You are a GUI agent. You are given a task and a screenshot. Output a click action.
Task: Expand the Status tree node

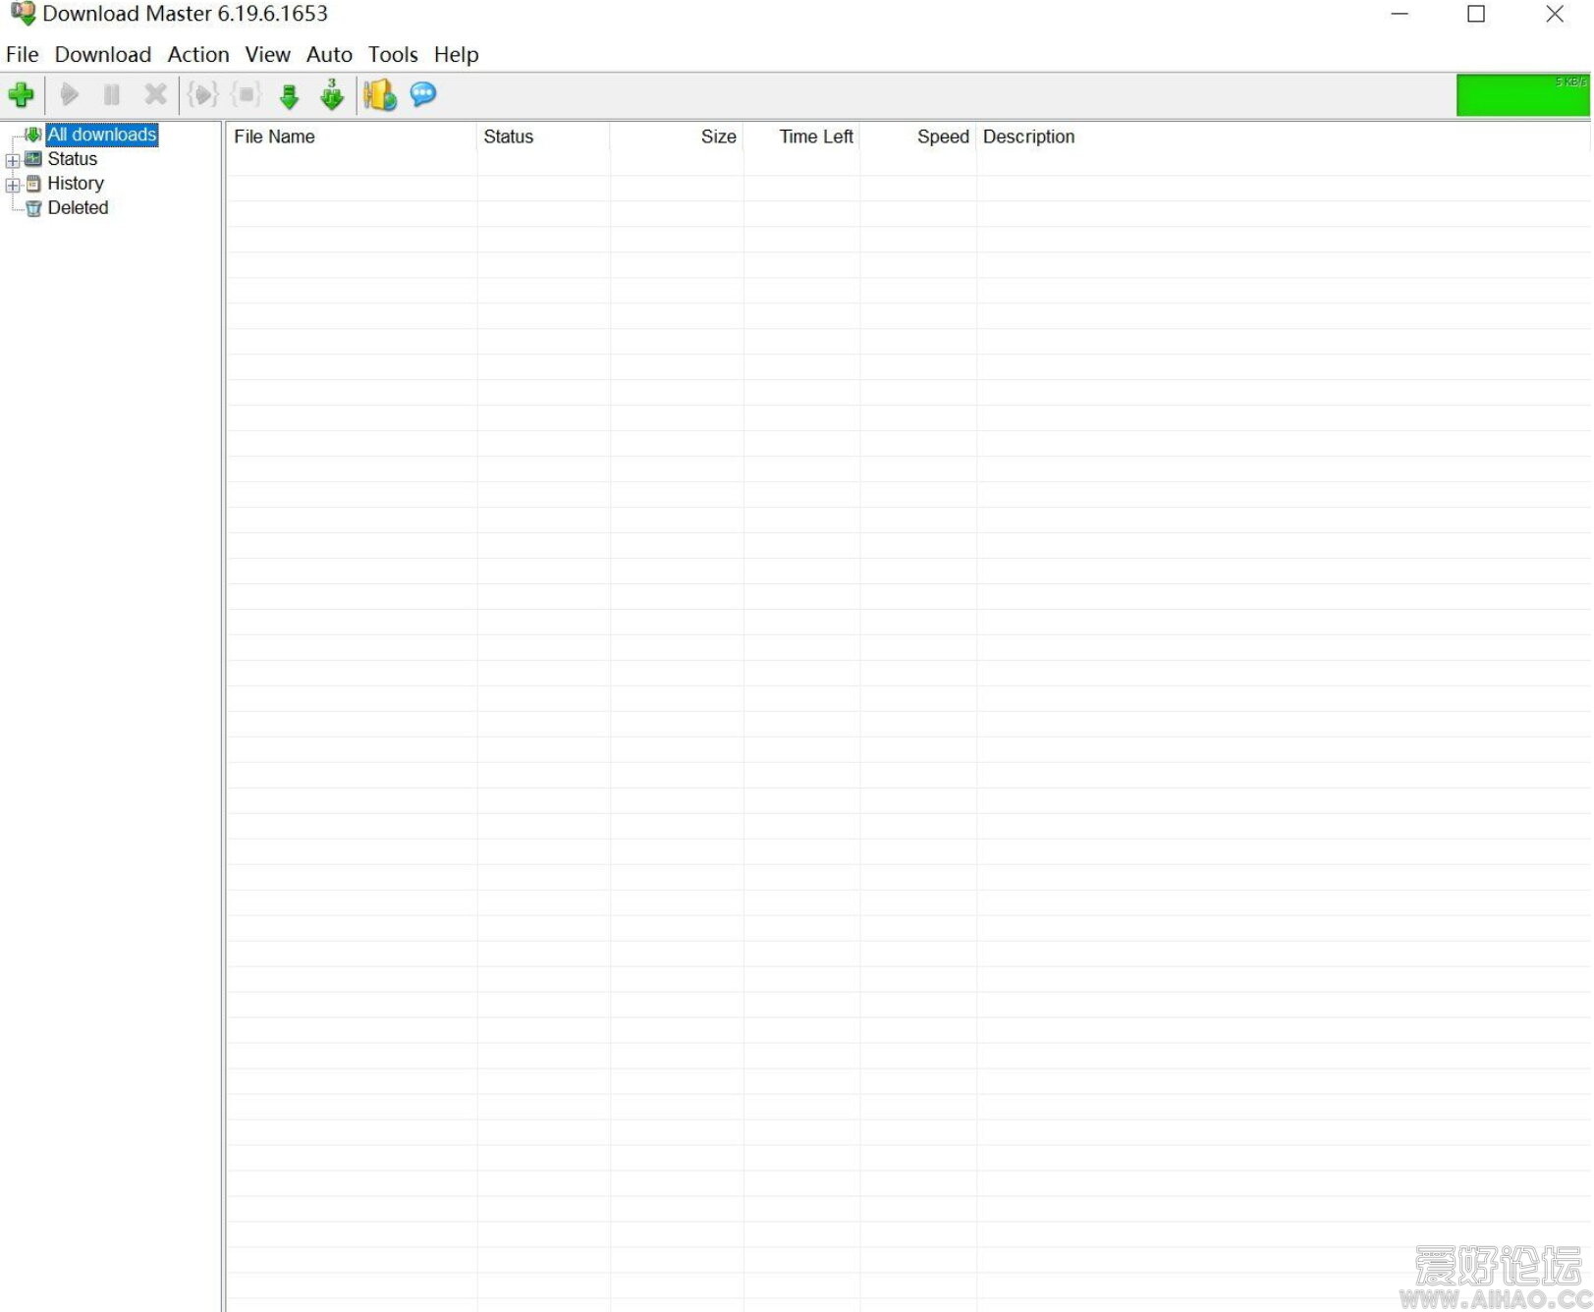click(x=13, y=160)
